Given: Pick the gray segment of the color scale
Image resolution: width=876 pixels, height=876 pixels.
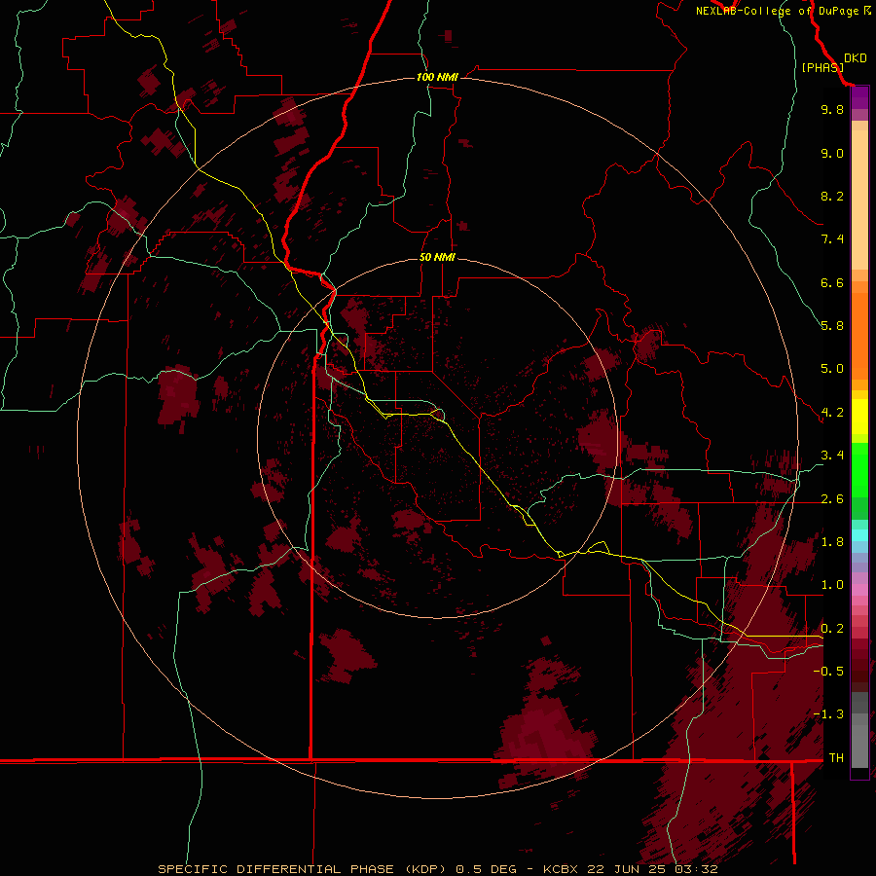Looking at the screenshot, I should [x=859, y=729].
